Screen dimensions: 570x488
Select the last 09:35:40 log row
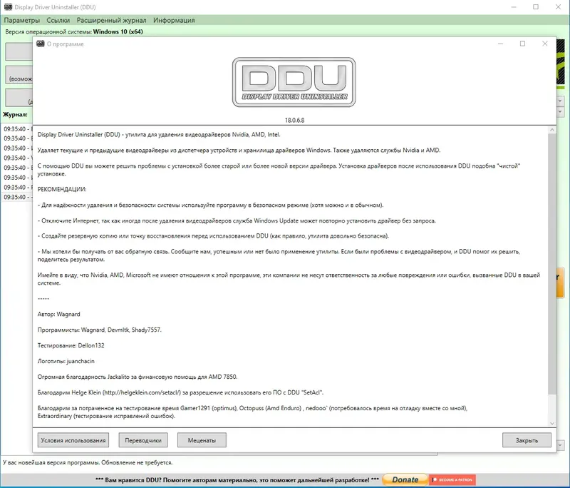click(x=16, y=197)
